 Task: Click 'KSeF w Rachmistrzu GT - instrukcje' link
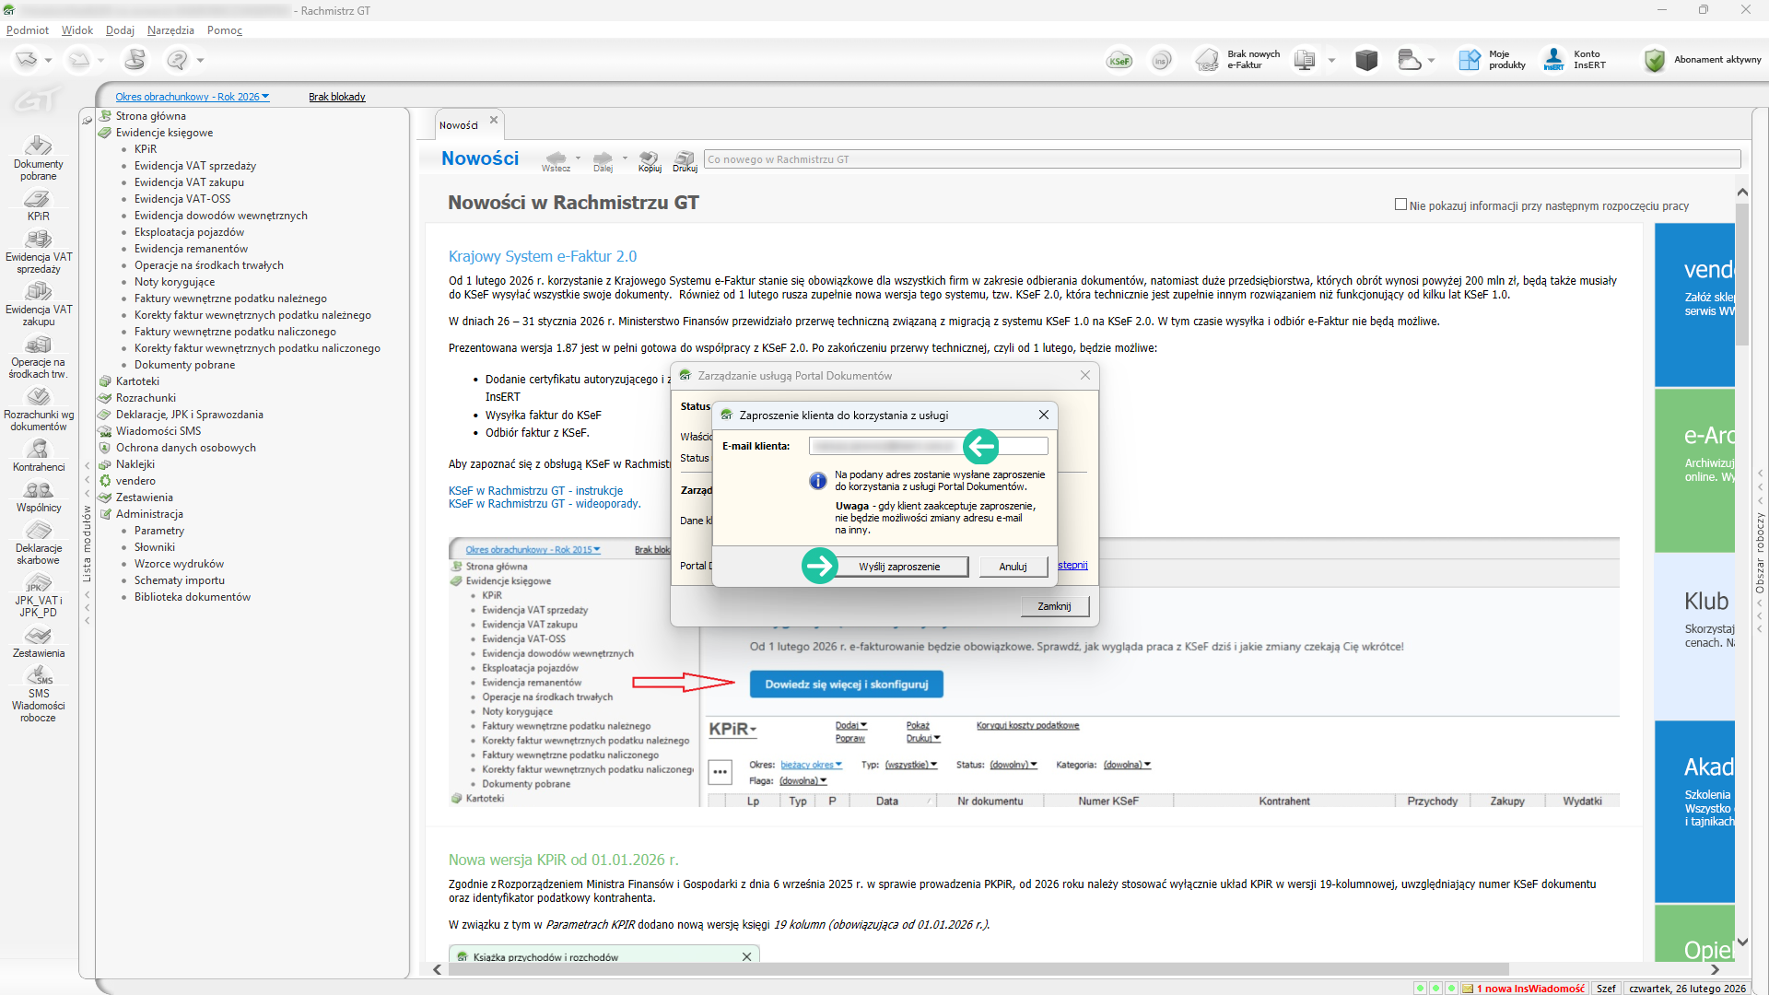coord(535,491)
